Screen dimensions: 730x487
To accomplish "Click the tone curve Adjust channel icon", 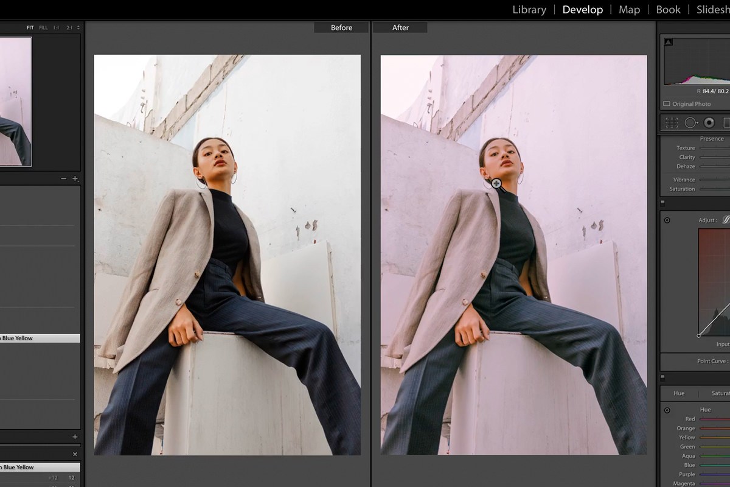I will (726, 220).
